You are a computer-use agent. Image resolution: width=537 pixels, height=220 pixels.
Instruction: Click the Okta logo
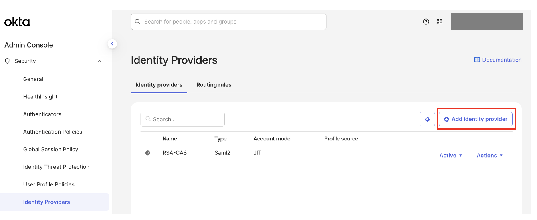17,22
